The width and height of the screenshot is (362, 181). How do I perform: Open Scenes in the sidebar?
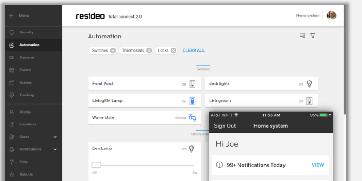click(x=25, y=82)
